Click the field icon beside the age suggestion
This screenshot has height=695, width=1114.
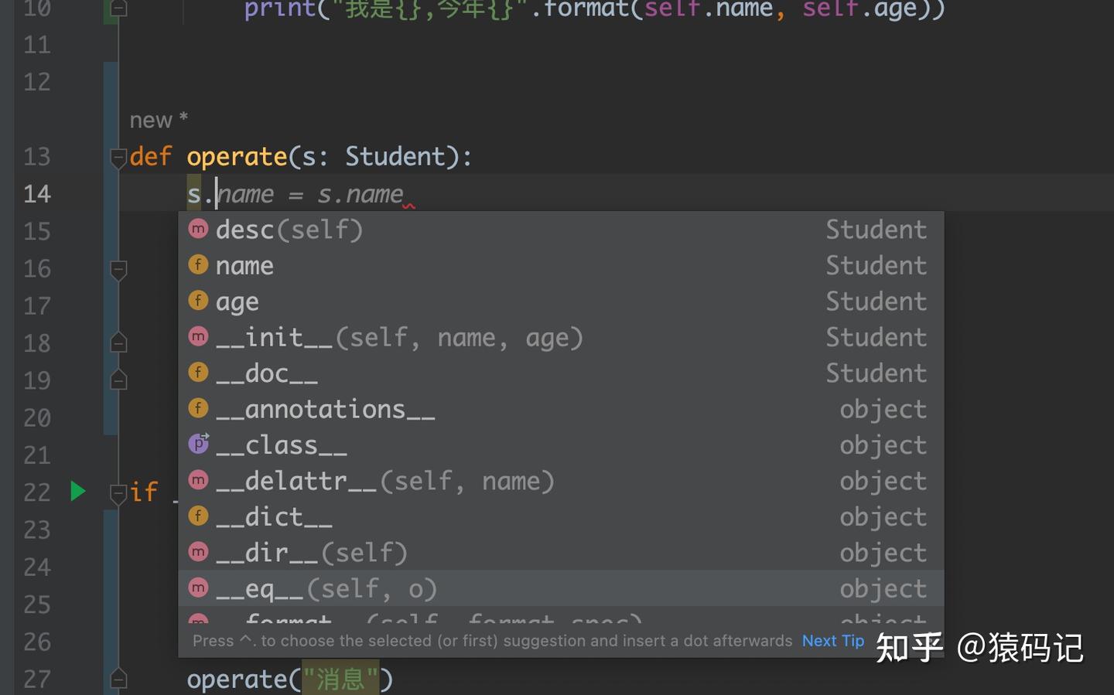198,300
